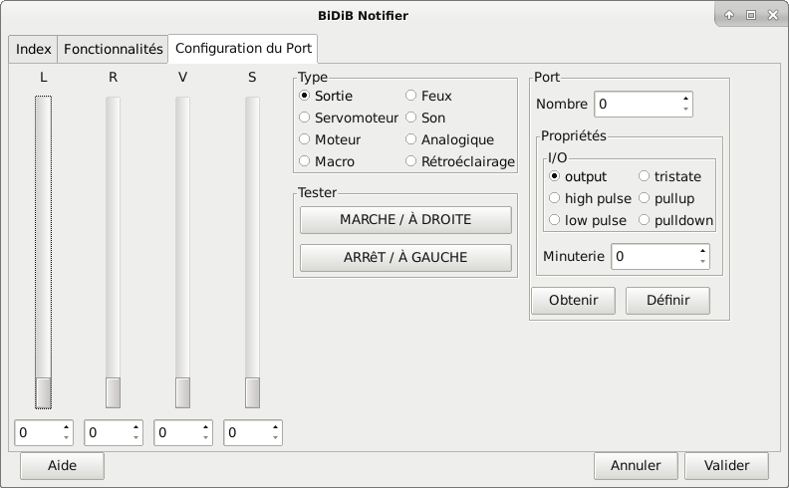
Task: Click the R slider handle
Action: coord(113,392)
